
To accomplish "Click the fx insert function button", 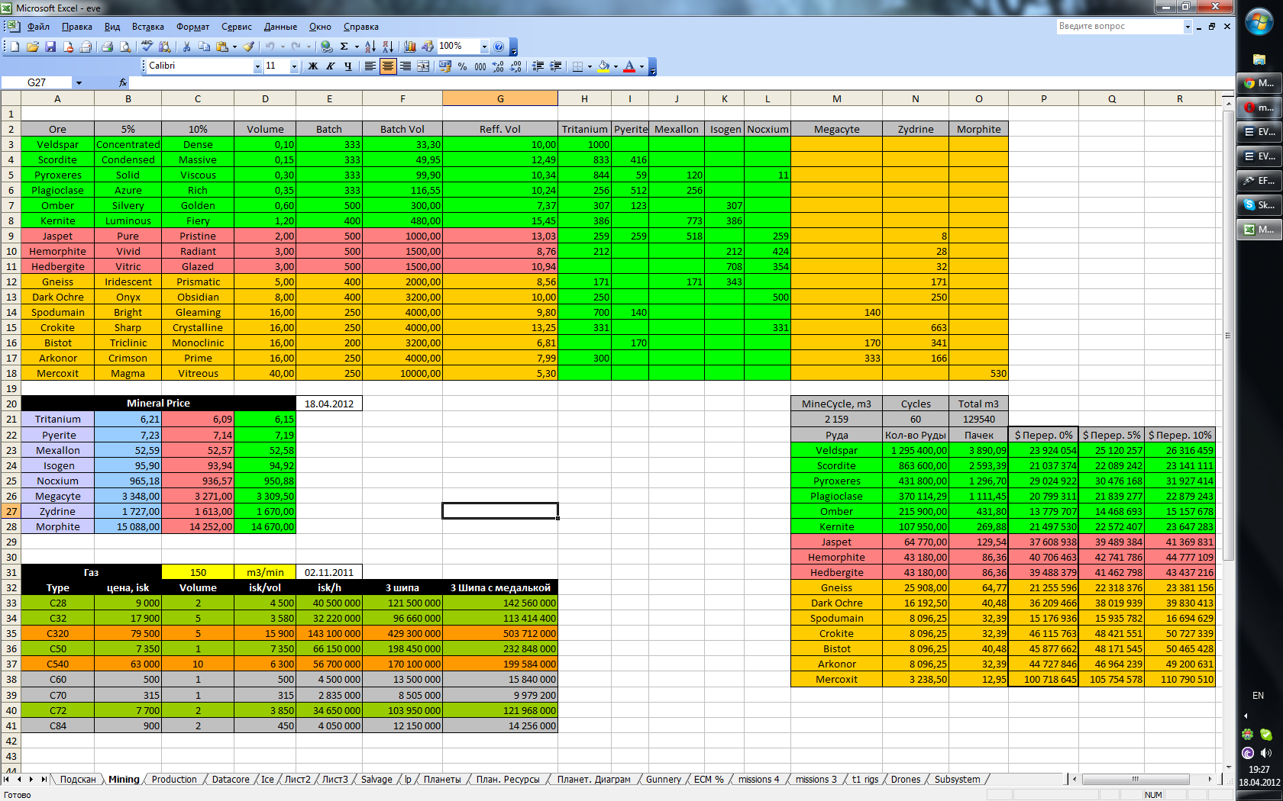I will (123, 82).
